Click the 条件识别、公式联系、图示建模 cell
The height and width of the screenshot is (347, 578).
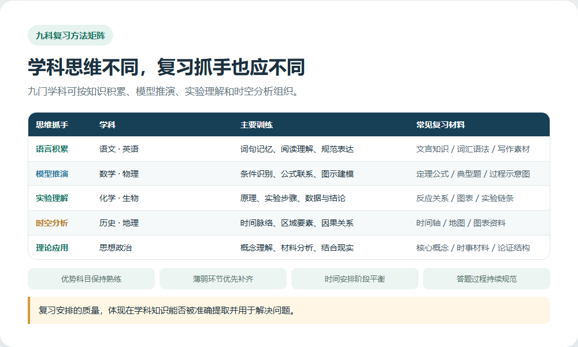pos(297,174)
